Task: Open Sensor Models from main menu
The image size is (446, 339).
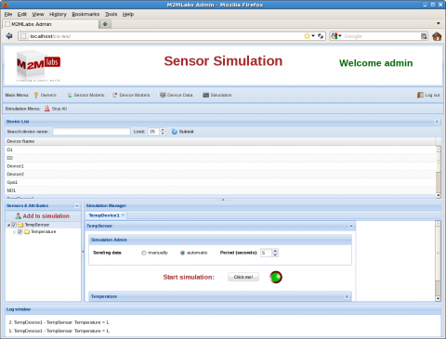Action: click(x=86, y=95)
